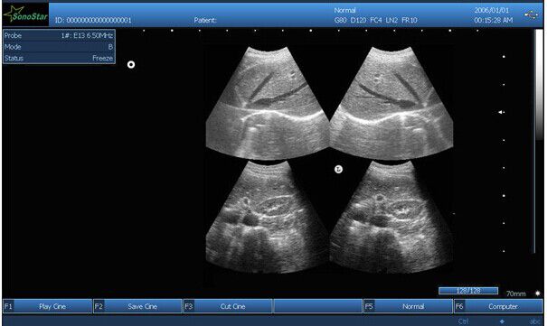
Task: Click the Mode row showing B
Action: click(x=59, y=47)
